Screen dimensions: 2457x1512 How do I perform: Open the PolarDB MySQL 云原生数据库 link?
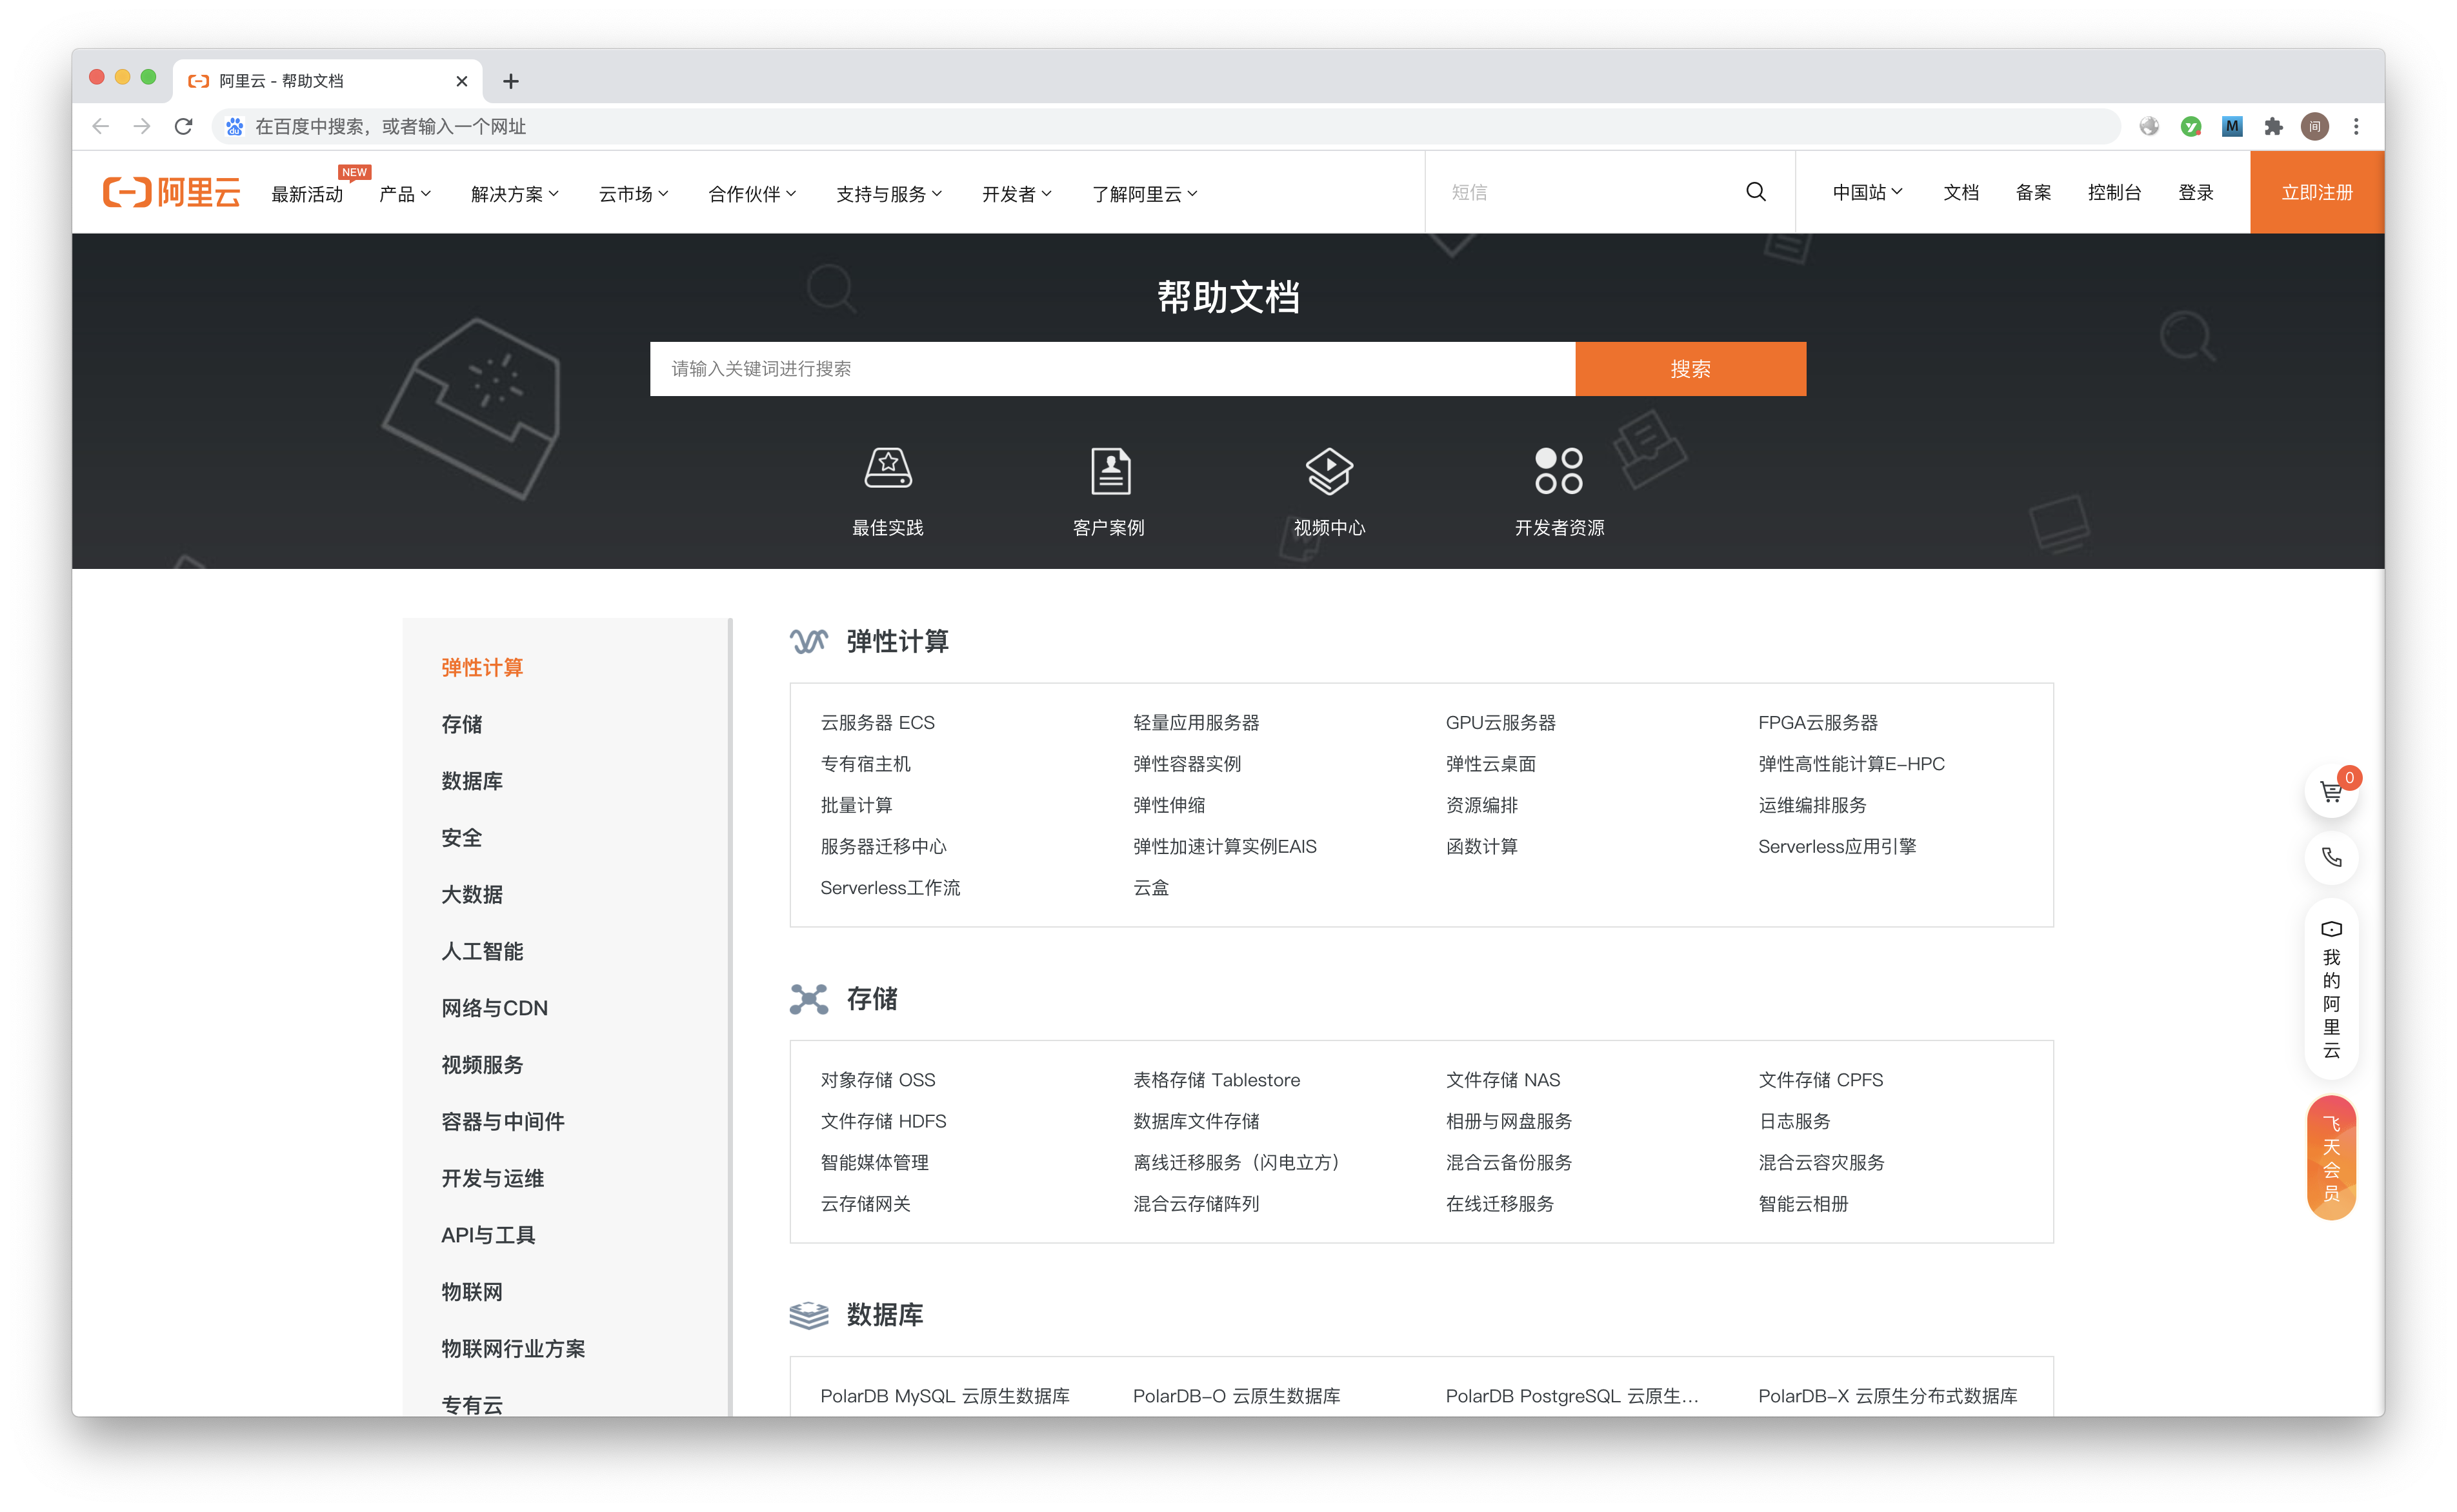pyautogui.click(x=944, y=1395)
